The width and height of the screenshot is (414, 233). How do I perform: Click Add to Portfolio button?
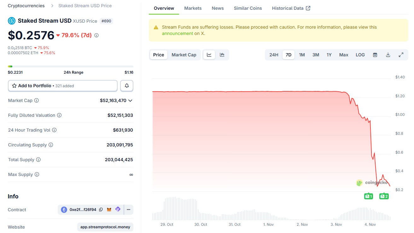point(62,86)
